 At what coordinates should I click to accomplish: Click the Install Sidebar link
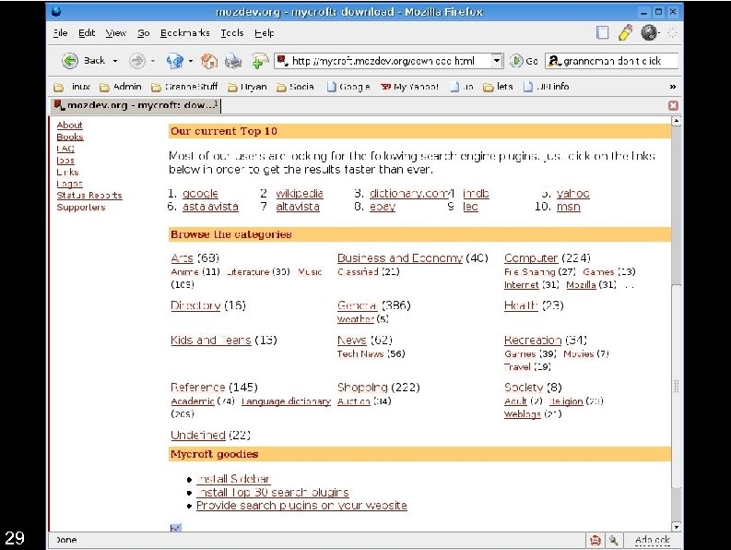[x=233, y=479]
